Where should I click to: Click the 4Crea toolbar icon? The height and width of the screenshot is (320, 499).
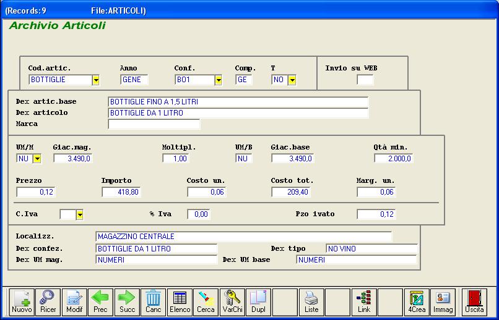(x=417, y=302)
